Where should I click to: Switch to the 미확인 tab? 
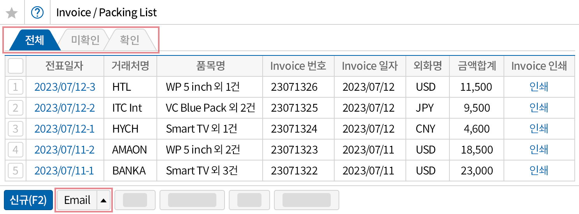[85, 40]
